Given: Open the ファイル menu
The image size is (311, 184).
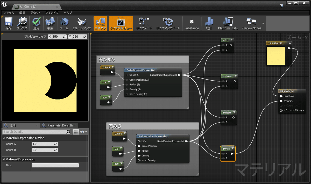Looking at the screenshot, I should (x=9, y=12).
